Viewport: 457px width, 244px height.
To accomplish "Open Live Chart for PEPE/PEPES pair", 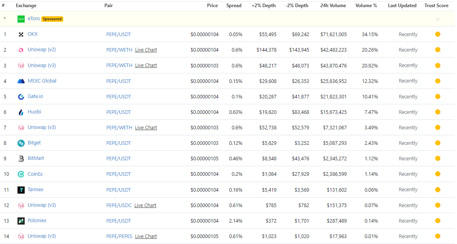I will coord(146,236).
